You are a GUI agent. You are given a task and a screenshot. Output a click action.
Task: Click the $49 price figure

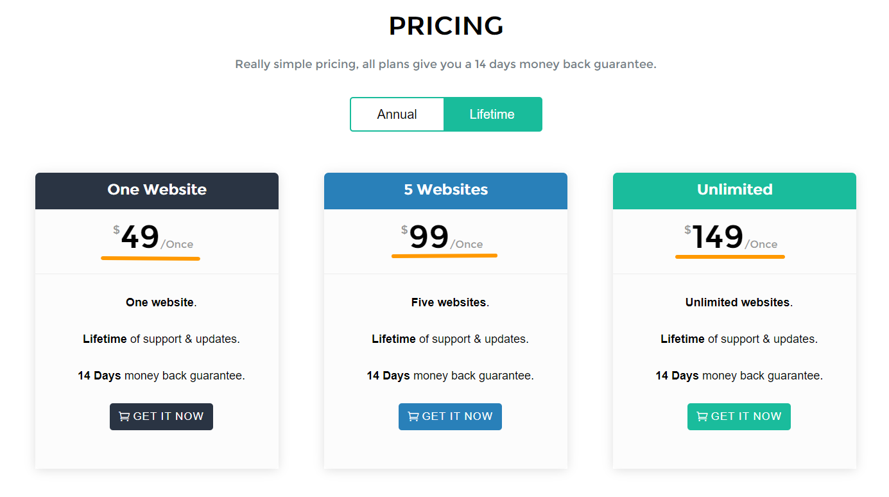pos(140,237)
